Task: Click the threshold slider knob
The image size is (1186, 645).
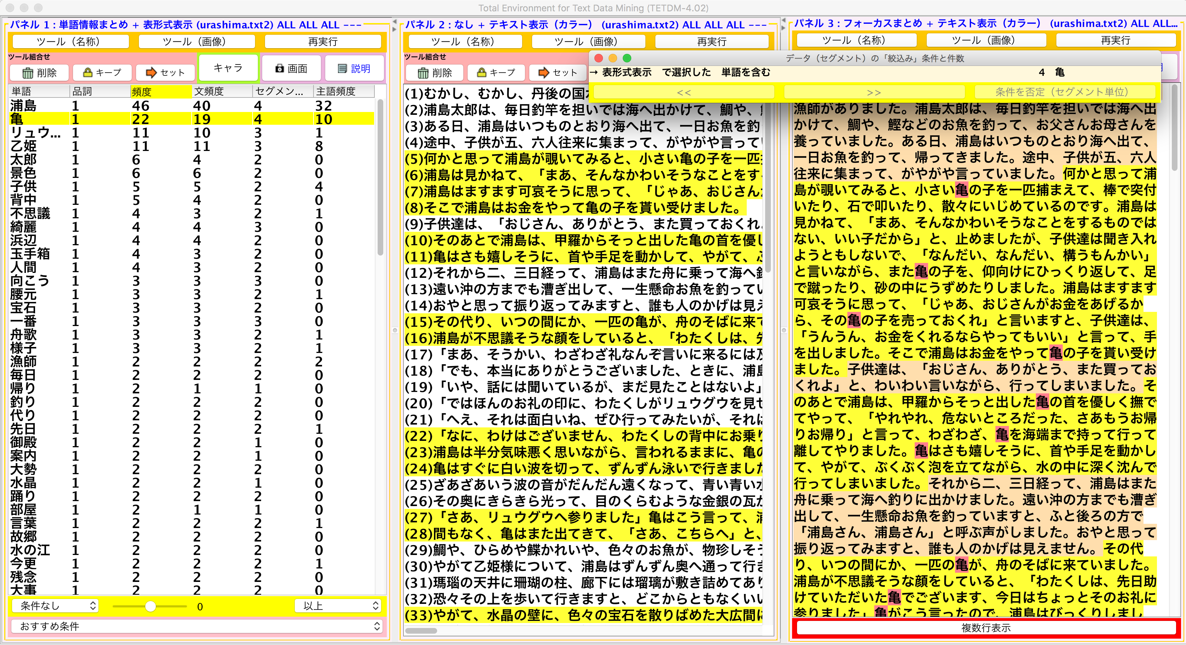Action: tap(151, 606)
